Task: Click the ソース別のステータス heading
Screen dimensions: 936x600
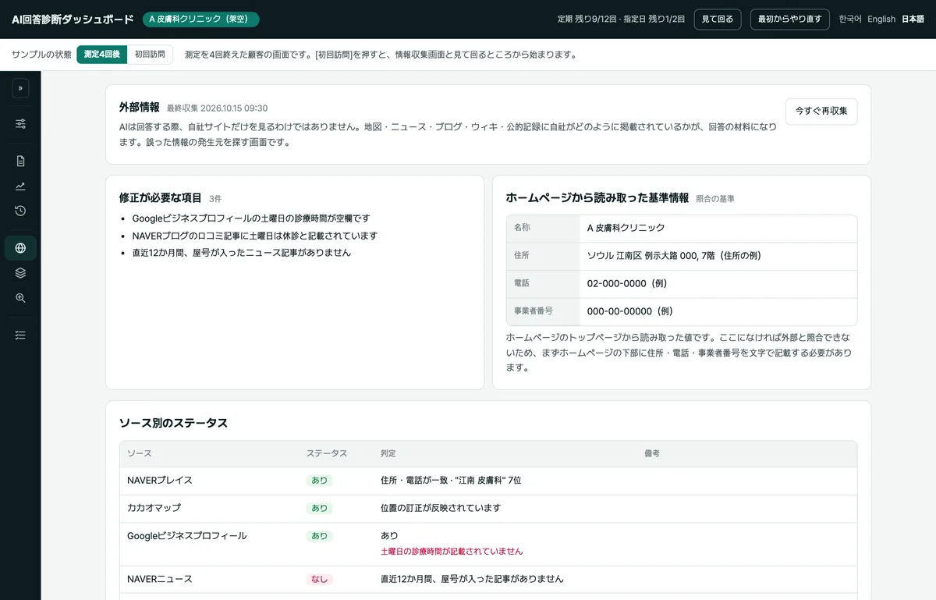Action: pyautogui.click(x=173, y=423)
